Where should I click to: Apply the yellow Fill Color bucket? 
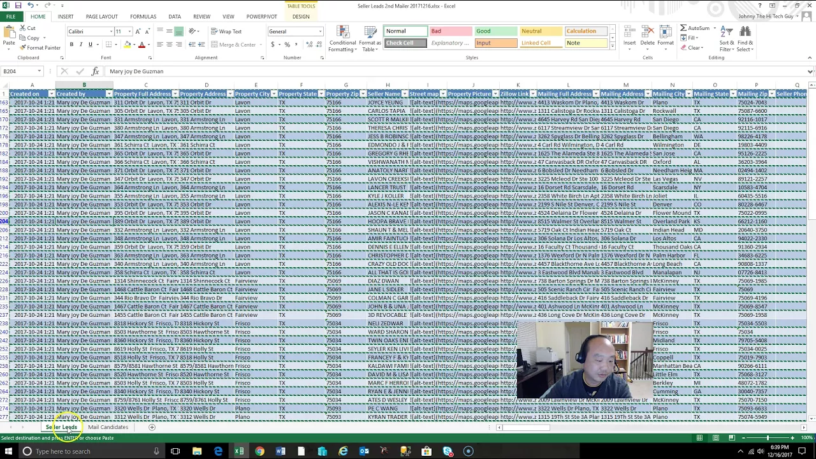[127, 45]
